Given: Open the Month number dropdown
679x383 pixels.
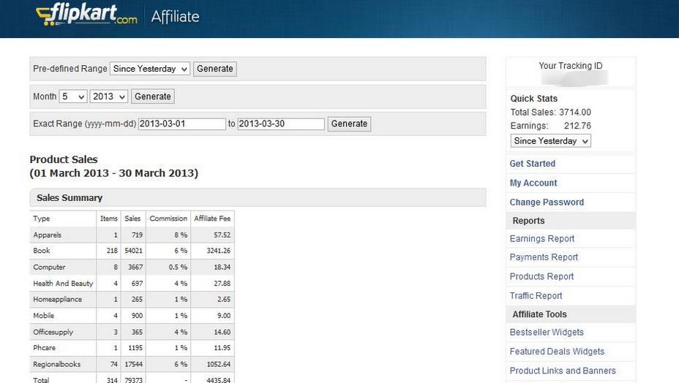Looking at the screenshot, I should (x=72, y=96).
